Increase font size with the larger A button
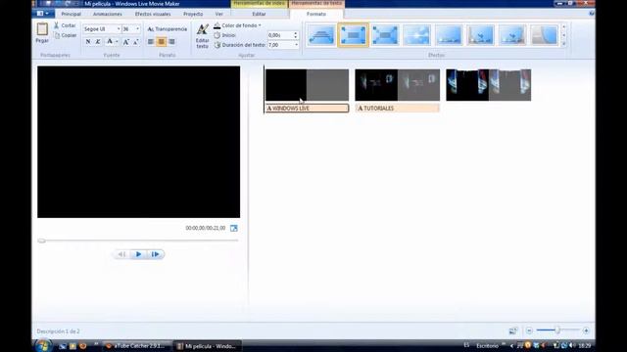Viewport: 627px width, 352px height. [126, 41]
